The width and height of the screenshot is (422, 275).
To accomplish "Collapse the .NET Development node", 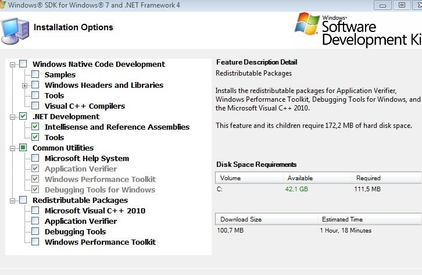I will click(x=12, y=117).
